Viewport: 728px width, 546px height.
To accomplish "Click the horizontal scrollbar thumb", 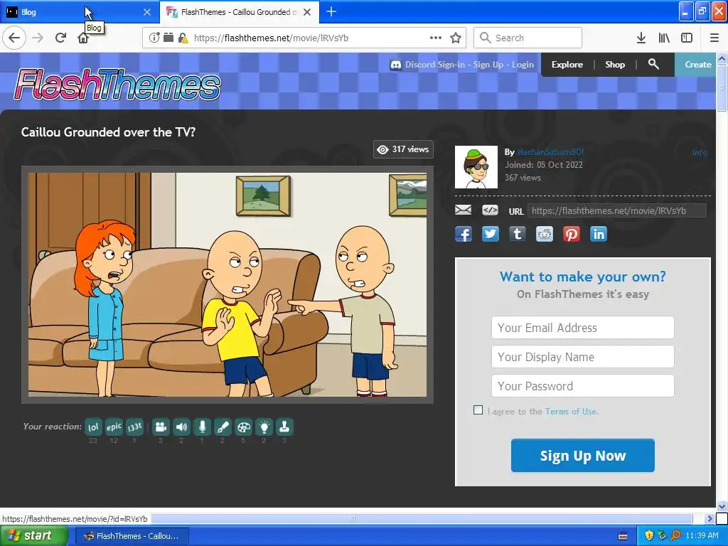I will [353, 518].
